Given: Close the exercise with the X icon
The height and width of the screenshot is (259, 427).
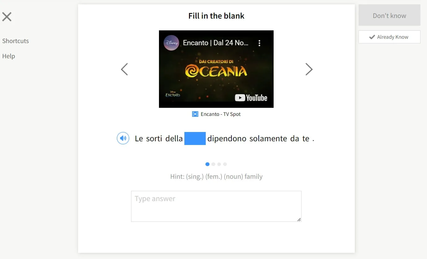Looking at the screenshot, I should pos(7,17).
